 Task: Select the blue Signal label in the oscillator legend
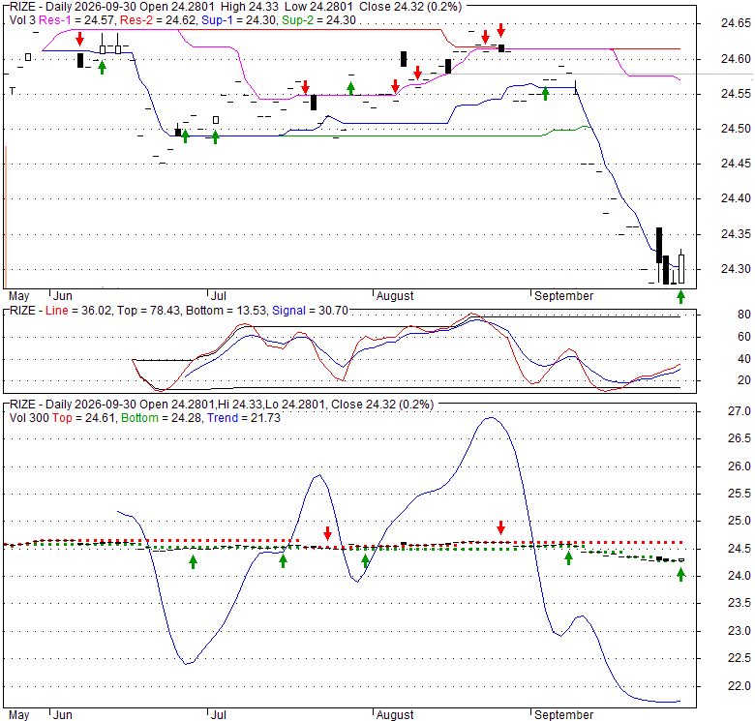pyautogui.click(x=288, y=311)
